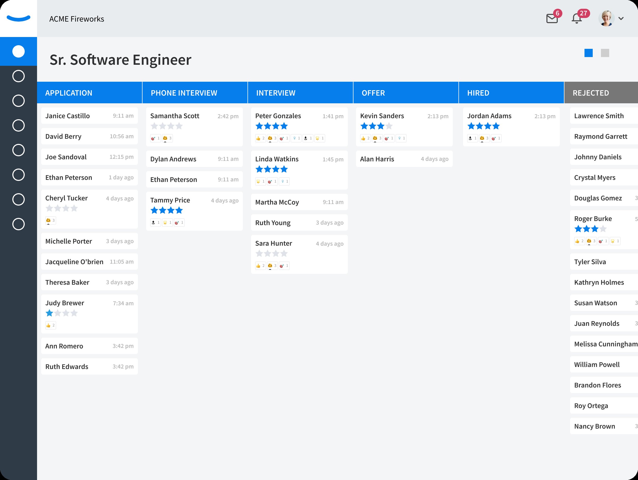Switch to the gray square view toggle

click(605, 53)
